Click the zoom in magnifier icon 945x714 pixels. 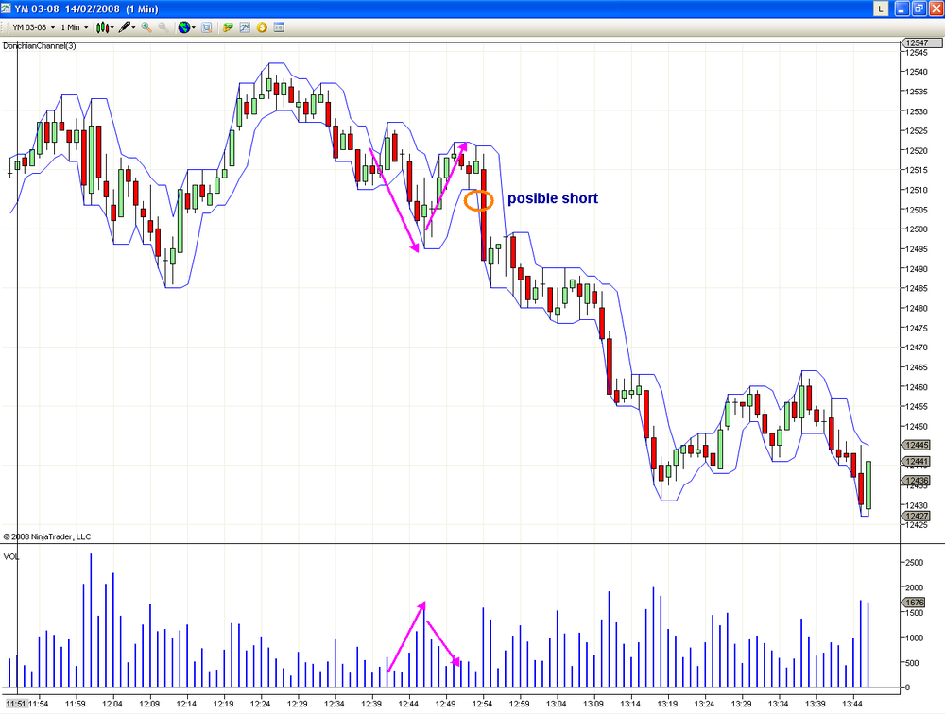point(146,27)
